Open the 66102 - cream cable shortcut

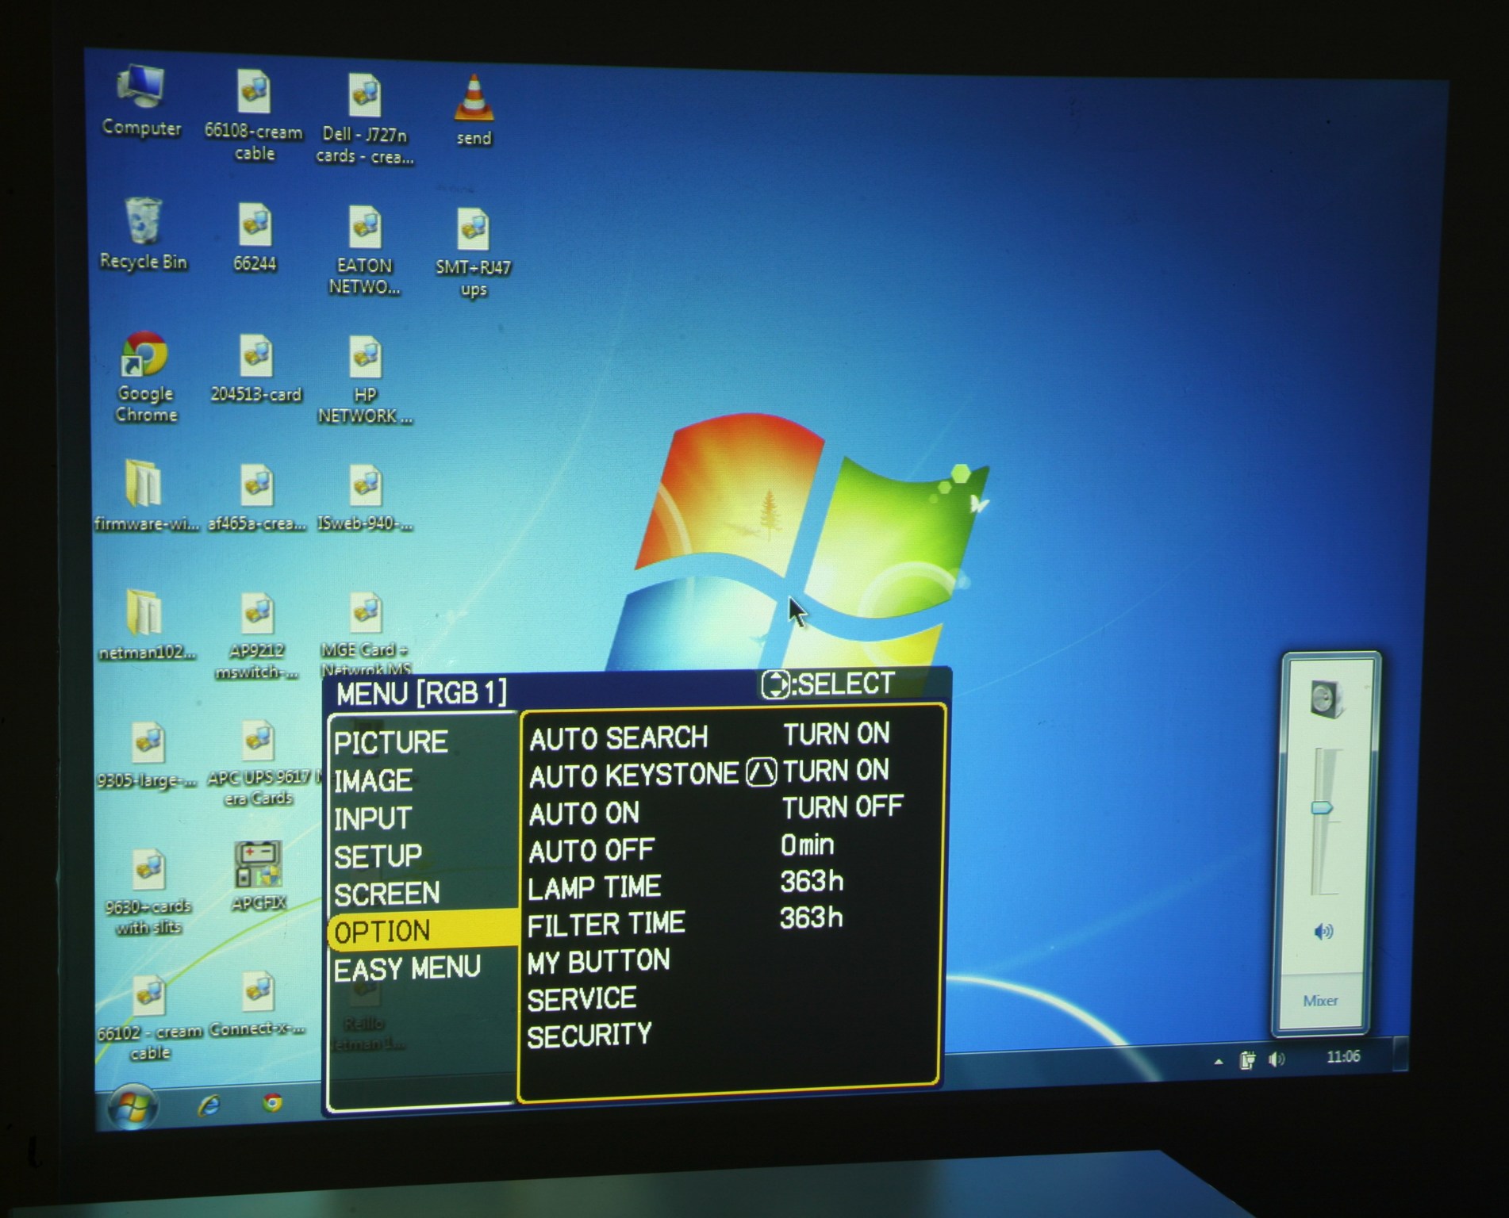tap(150, 1018)
